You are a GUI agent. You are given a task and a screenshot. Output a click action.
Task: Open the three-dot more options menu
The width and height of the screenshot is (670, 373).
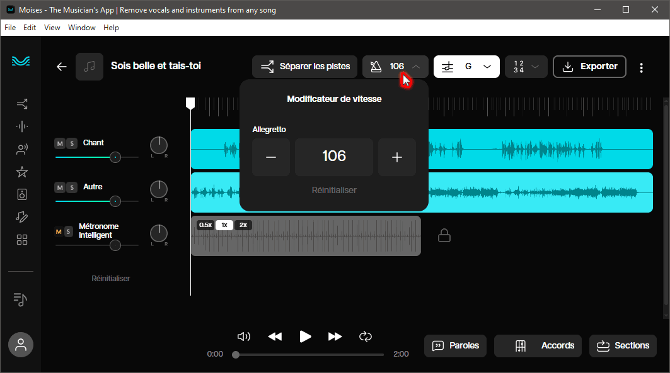642,68
